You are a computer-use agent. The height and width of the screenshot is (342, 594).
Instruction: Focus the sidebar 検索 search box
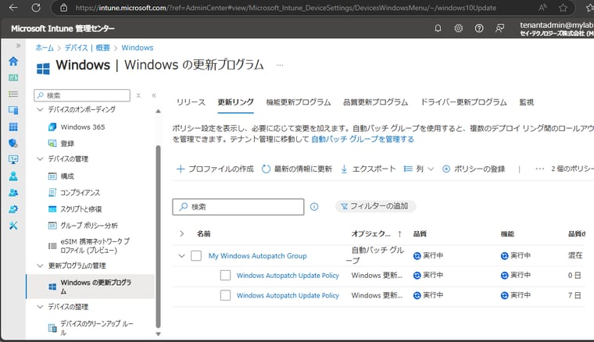click(82, 95)
